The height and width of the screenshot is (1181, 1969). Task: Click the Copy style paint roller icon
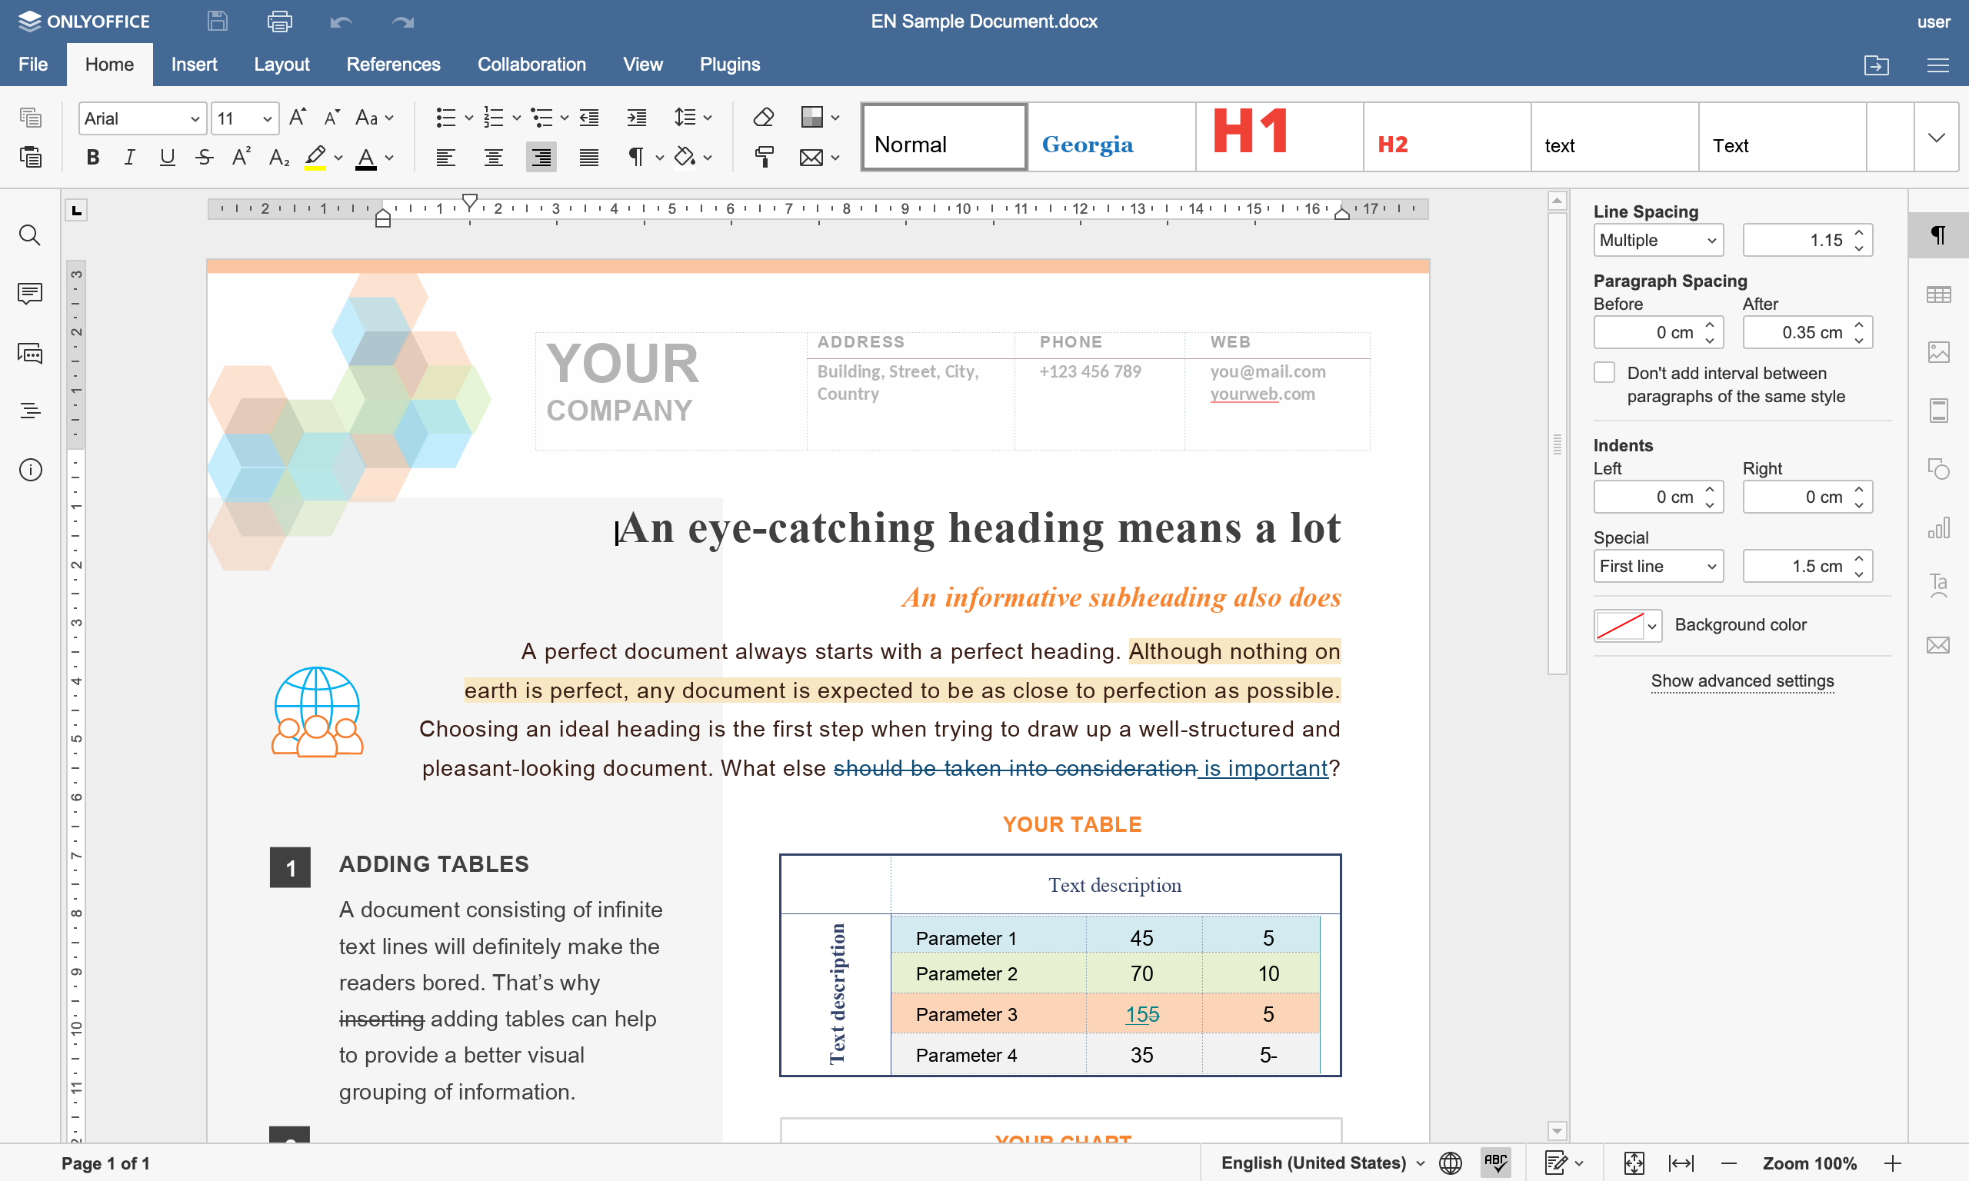(x=763, y=157)
